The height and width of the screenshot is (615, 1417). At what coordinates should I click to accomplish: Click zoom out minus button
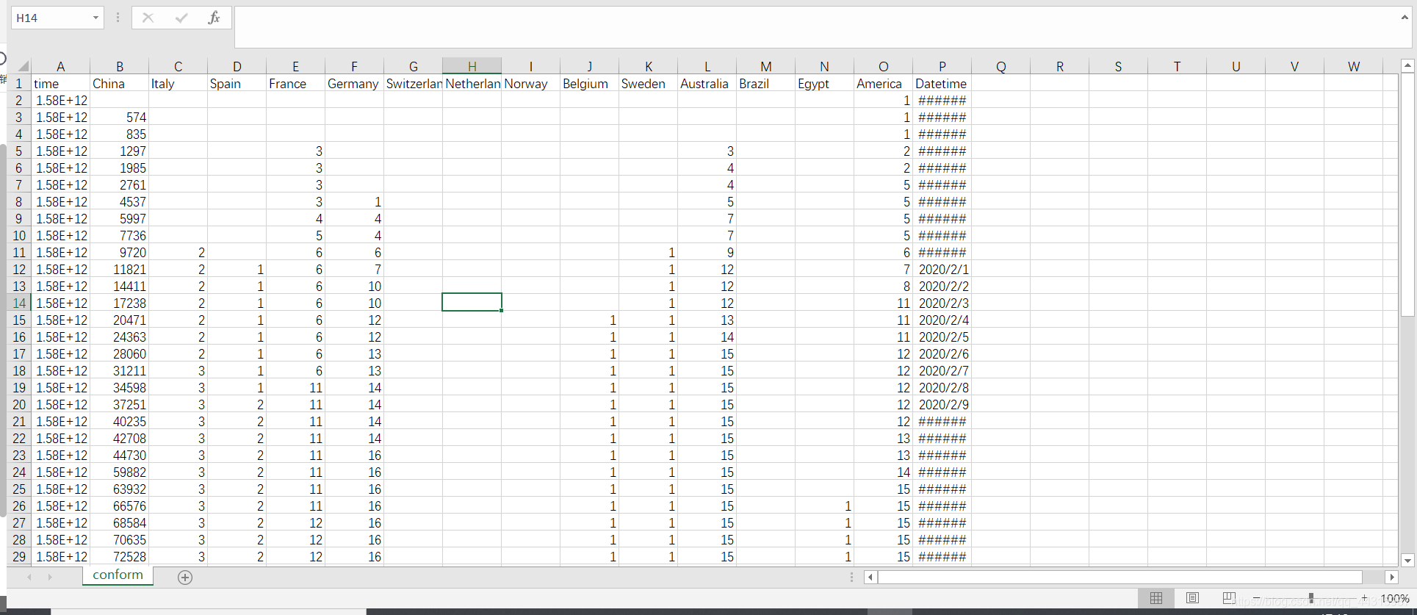(x=1257, y=598)
